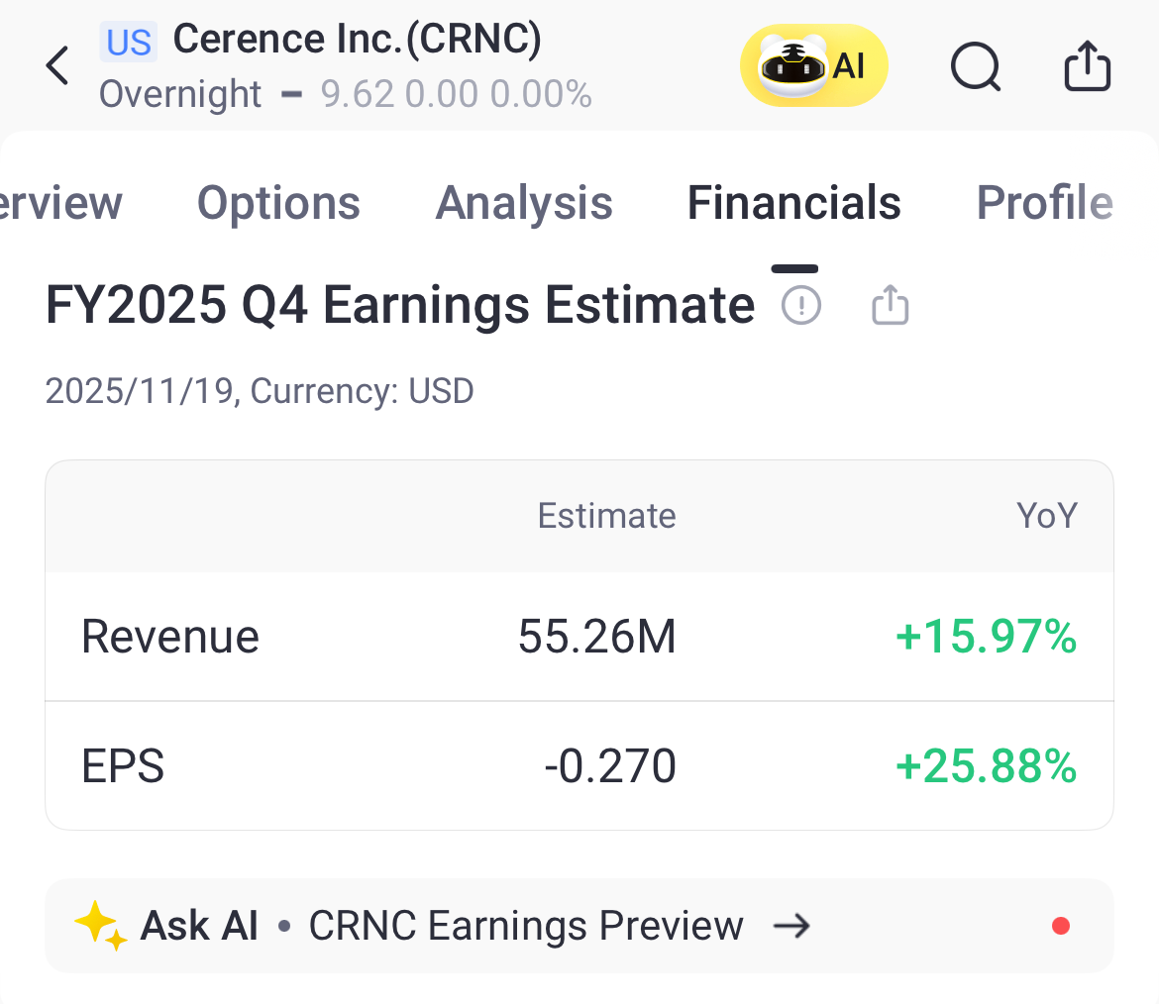Tap the Cerence Inc.(CRNC) title

click(358, 40)
